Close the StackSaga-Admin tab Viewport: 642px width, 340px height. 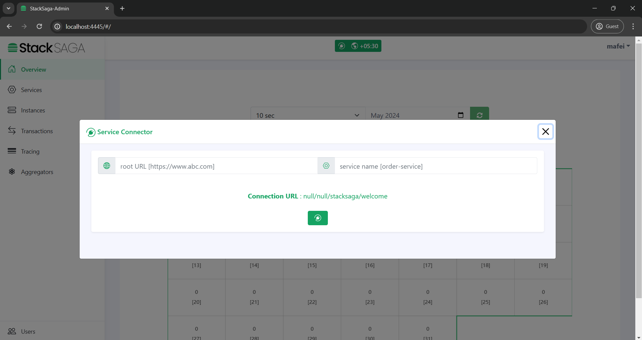pos(107,8)
